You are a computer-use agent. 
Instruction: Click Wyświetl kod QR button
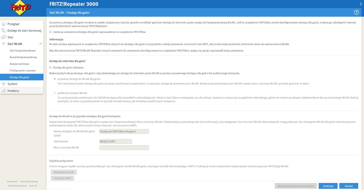click(x=64, y=172)
